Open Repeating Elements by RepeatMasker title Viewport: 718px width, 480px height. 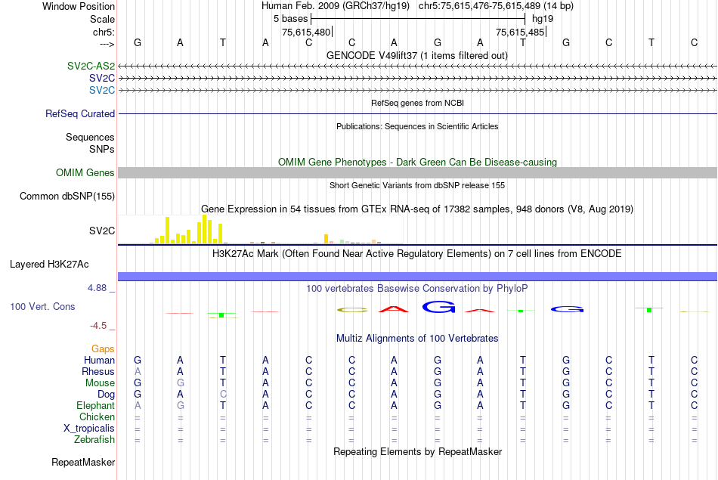417,451
